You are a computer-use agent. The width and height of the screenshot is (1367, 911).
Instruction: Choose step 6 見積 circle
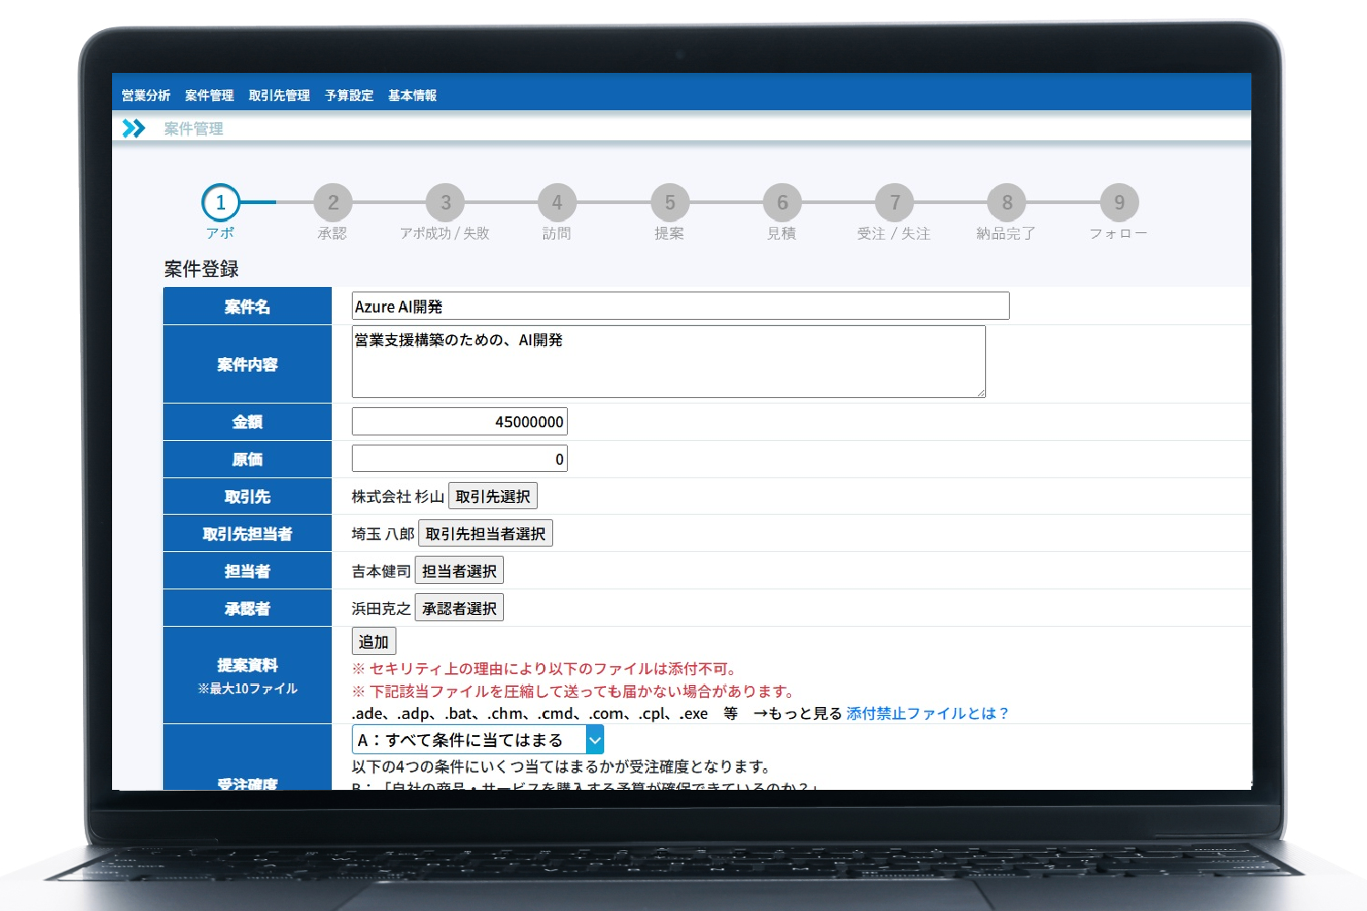click(782, 202)
